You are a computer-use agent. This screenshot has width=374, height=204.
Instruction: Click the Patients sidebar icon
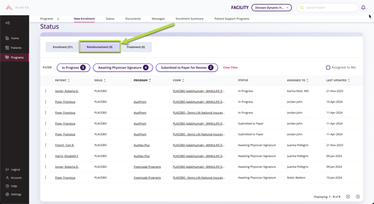[x=7, y=48]
